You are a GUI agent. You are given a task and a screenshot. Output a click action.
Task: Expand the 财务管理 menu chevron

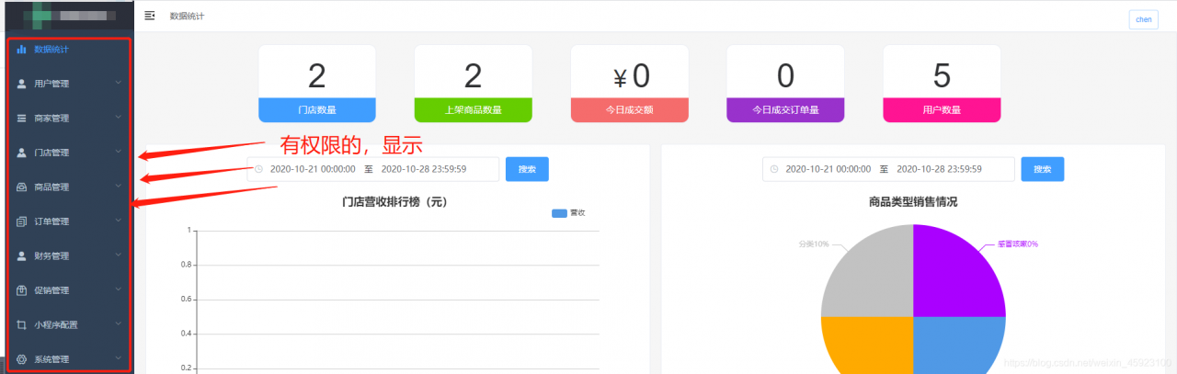coord(118,255)
